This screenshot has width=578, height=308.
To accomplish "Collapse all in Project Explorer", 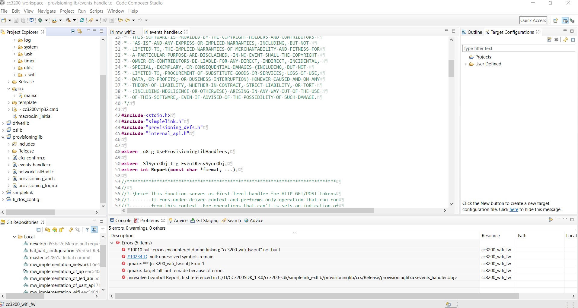I will (x=73, y=31).
